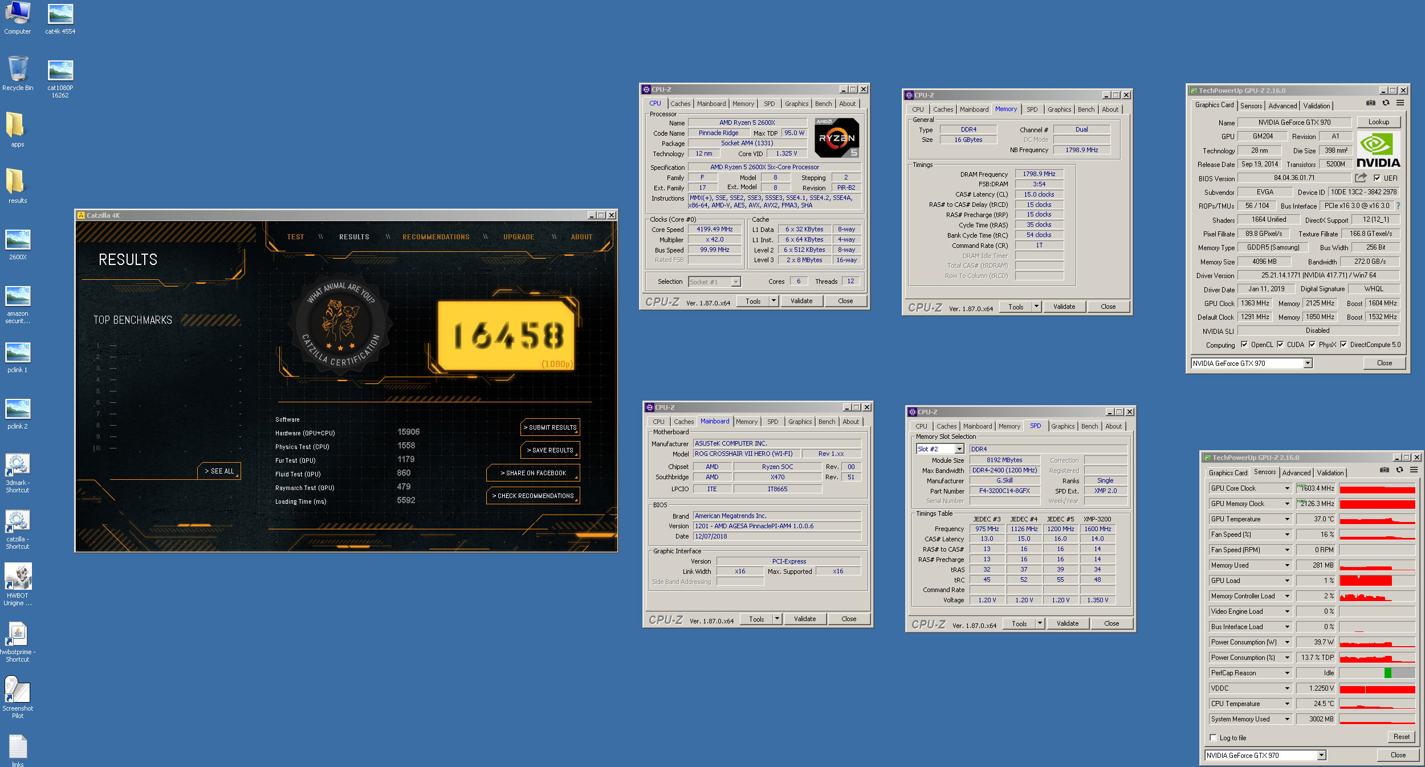Viewport: 1425px width, 767px height.
Task: Open UPGRADE tab in Catzilla
Action: (x=519, y=237)
